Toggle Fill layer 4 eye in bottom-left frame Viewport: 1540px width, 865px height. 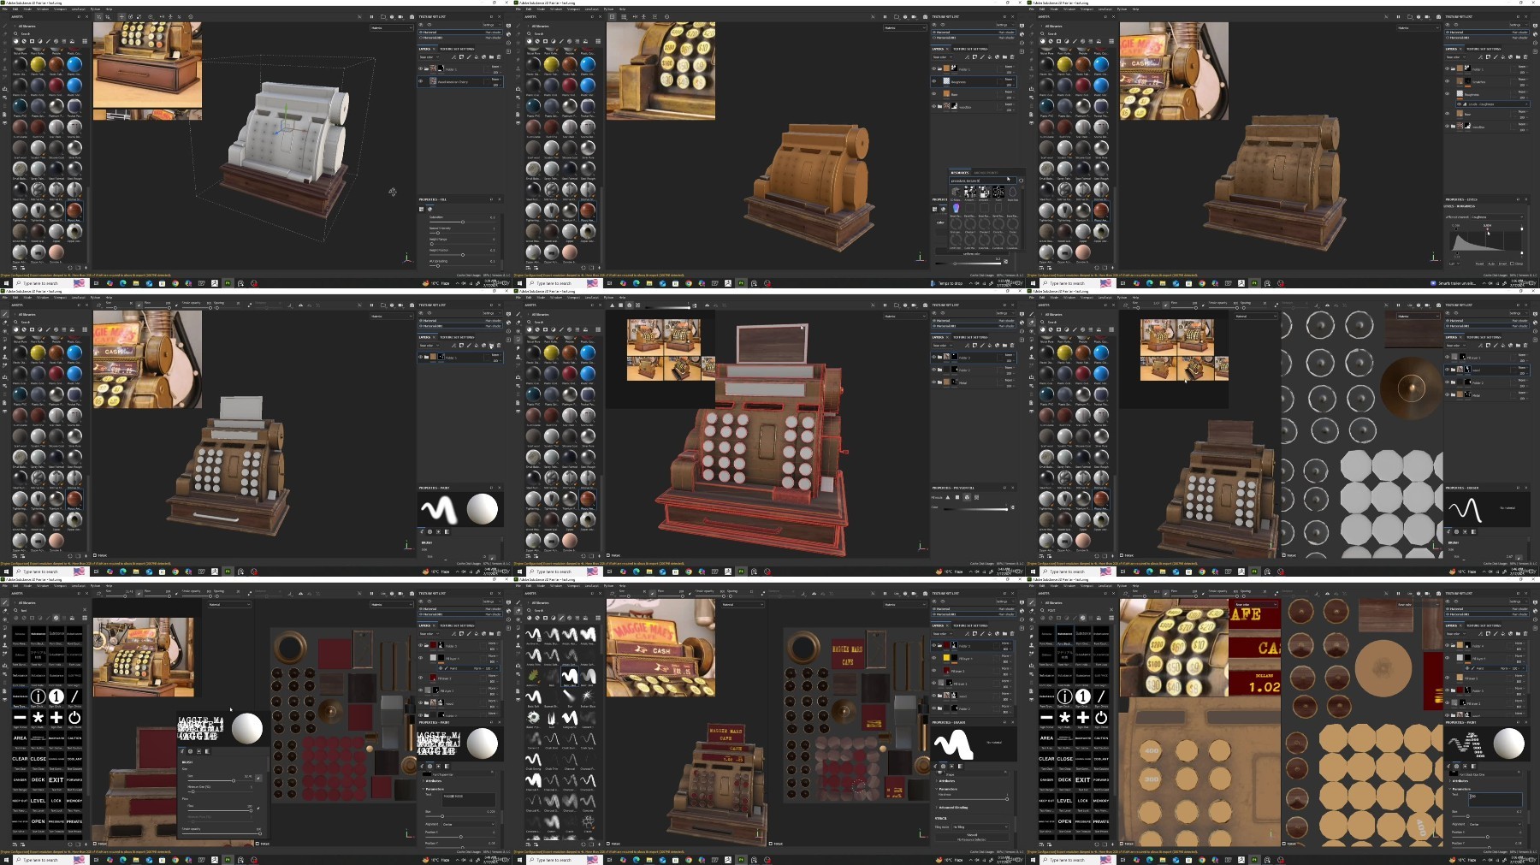click(x=420, y=658)
